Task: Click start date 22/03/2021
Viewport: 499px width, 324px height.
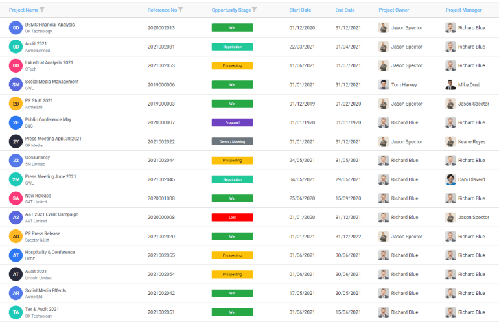Action: 302,47
